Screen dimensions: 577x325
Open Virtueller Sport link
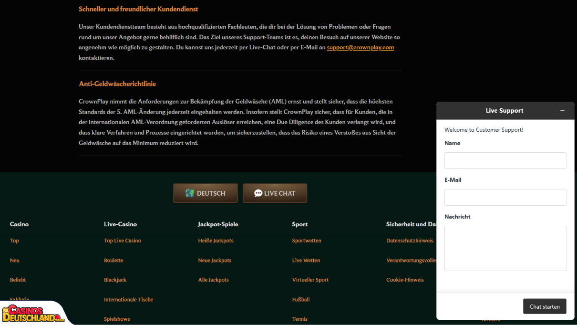(310, 280)
